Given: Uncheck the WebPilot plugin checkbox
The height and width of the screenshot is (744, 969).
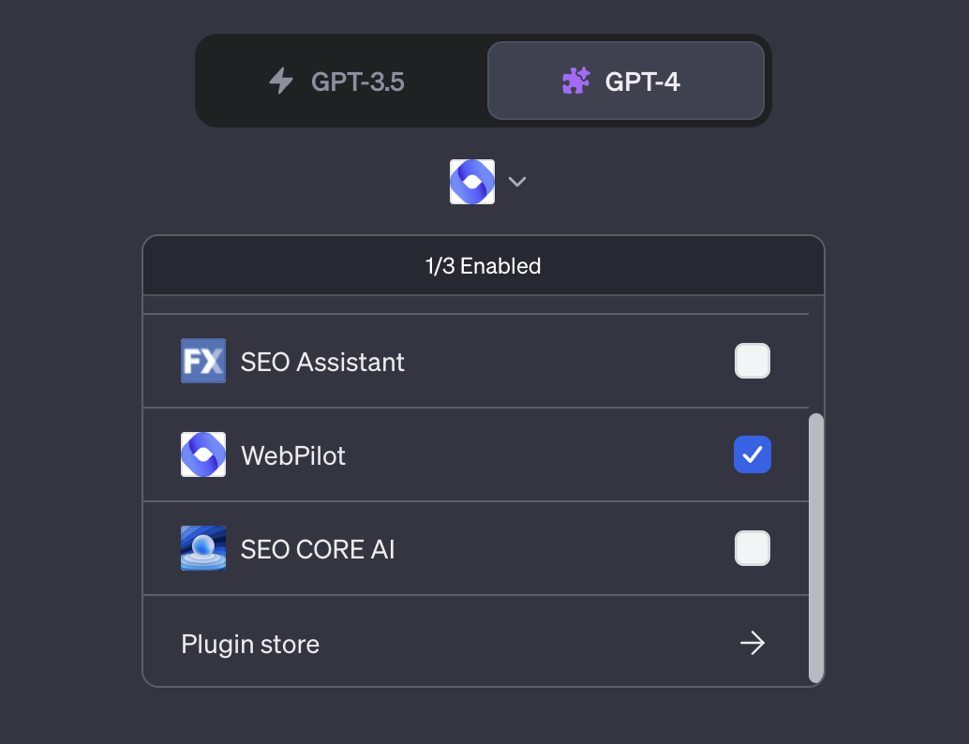Looking at the screenshot, I should (x=753, y=455).
